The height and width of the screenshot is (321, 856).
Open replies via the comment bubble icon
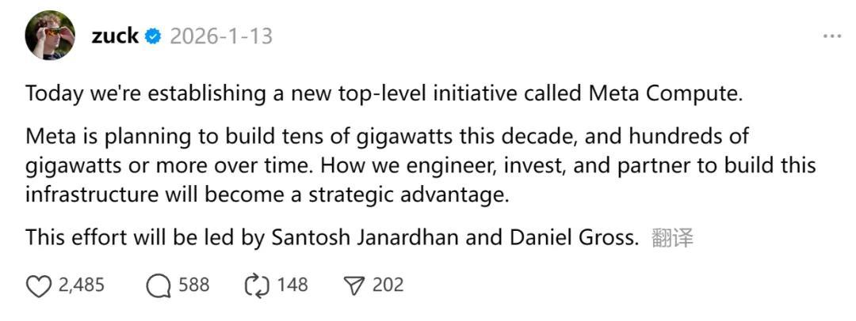click(x=159, y=285)
